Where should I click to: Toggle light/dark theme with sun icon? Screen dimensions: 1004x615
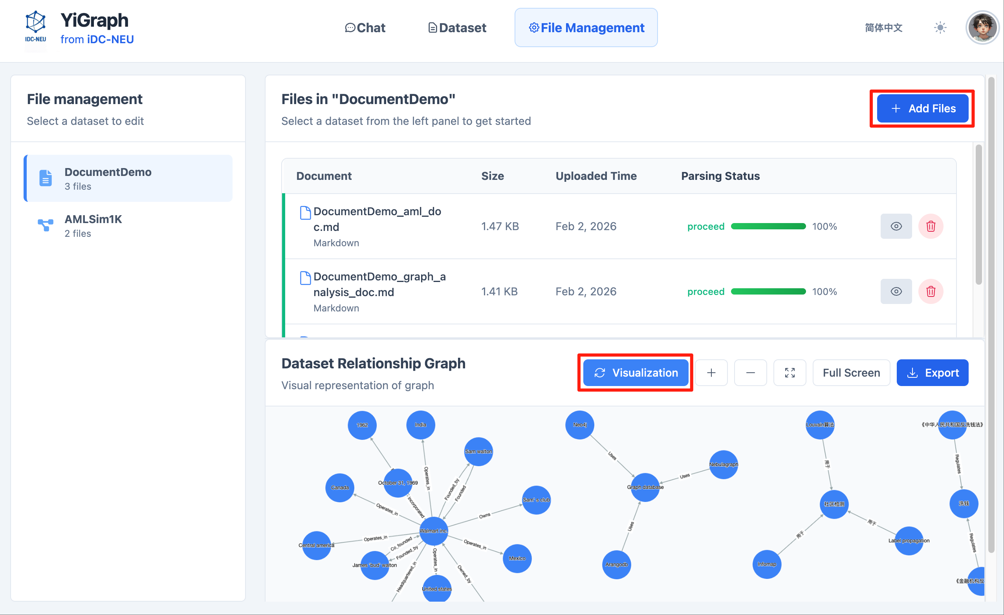click(940, 27)
